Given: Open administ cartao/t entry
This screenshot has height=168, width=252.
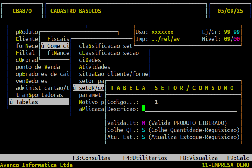Looking at the screenshot, I should pos(43,88).
